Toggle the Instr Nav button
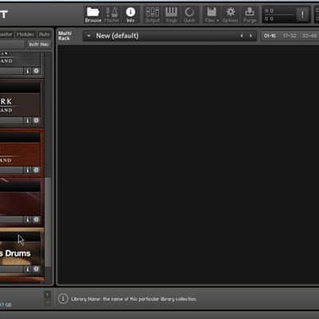 tap(39, 44)
